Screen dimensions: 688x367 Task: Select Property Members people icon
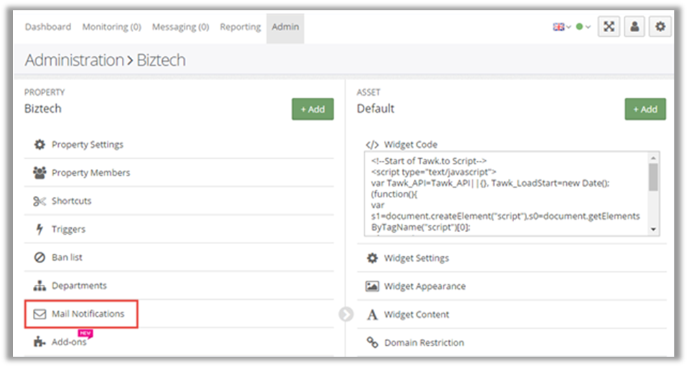40,173
